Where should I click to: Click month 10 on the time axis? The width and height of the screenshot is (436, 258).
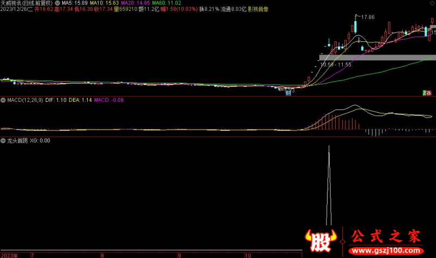(x=248, y=255)
